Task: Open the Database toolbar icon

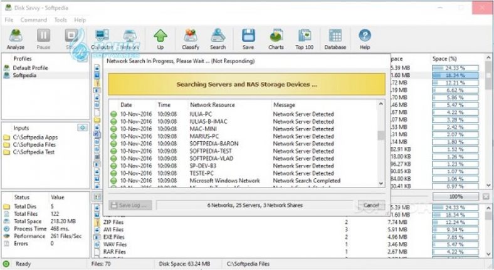Action: coord(335,39)
